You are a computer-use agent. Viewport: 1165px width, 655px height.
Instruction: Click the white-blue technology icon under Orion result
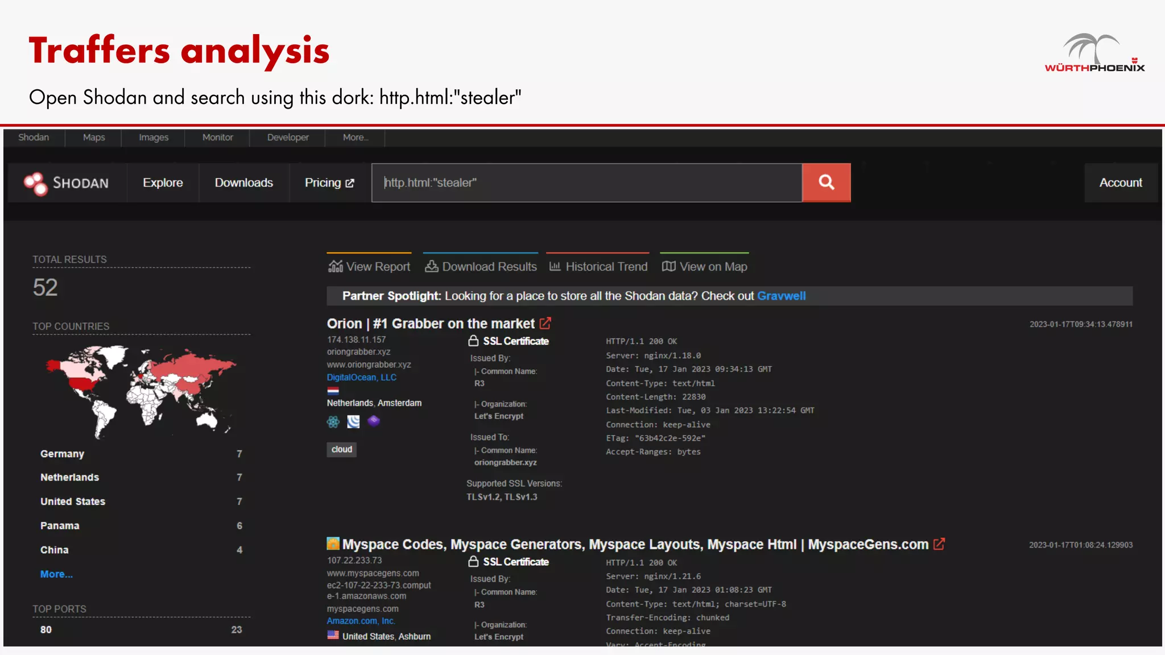click(x=353, y=421)
